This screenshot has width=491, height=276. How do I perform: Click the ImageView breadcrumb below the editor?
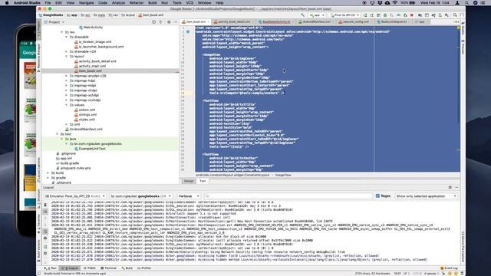283,175
